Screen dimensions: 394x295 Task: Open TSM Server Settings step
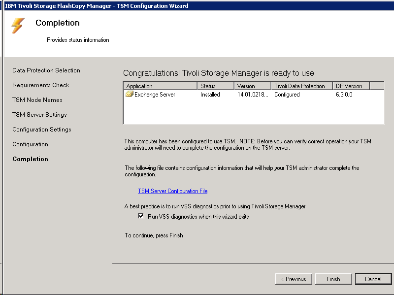[x=39, y=115]
